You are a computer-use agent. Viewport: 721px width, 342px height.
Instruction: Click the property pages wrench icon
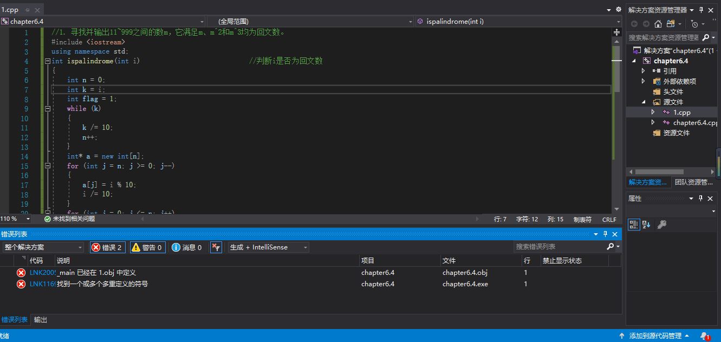[x=661, y=224]
